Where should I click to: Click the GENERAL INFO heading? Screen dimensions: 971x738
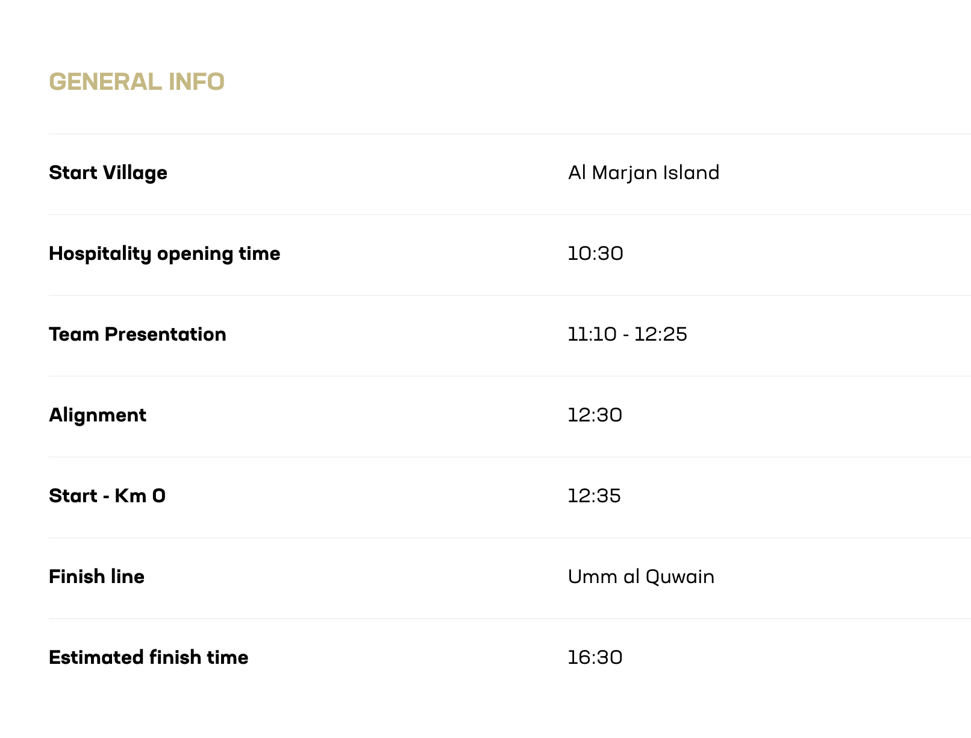[x=137, y=82]
